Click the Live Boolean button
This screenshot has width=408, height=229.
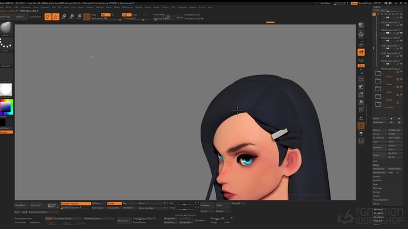click(35, 17)
